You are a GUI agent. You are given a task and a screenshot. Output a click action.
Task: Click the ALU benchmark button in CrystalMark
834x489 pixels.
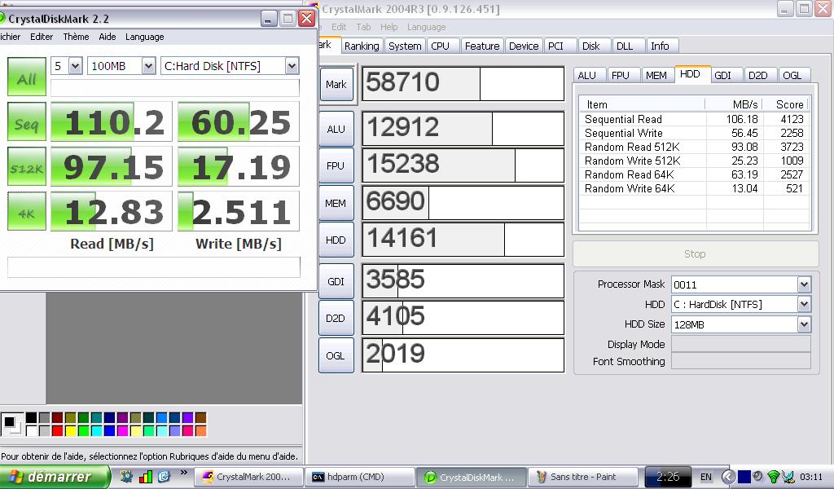point(336,129)
